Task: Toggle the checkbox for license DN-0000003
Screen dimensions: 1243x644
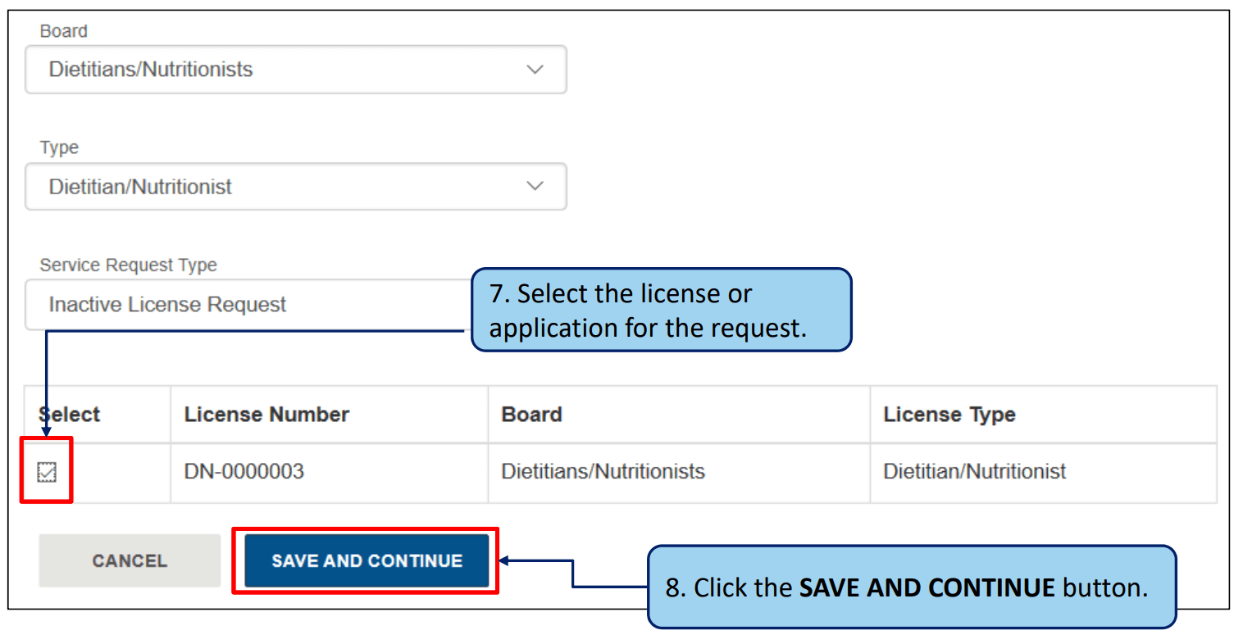Action: 47,471
